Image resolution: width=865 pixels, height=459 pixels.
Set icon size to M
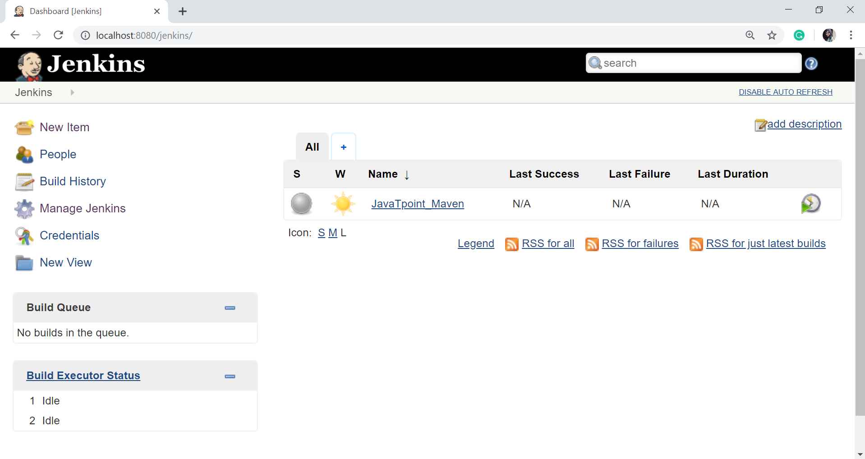click(x=333, y=233)
